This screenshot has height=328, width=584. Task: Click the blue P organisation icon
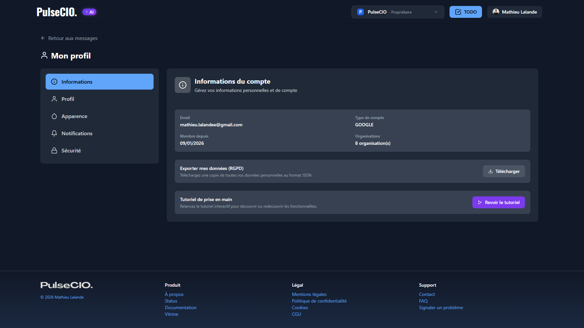(361, 12)
